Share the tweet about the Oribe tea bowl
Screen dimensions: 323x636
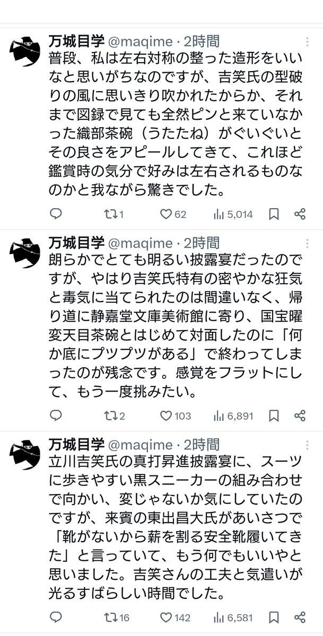point(300,214)
